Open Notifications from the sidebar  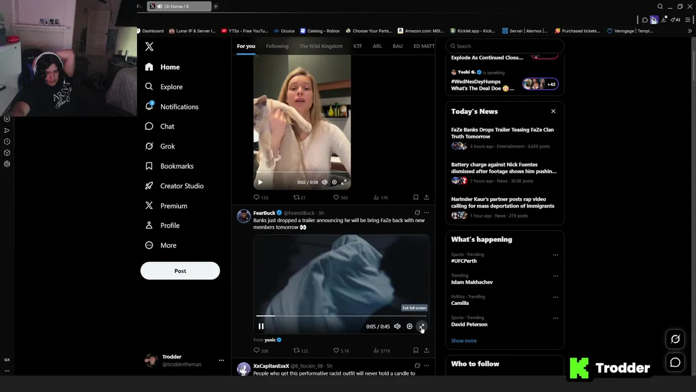click(x=171, y=107)
